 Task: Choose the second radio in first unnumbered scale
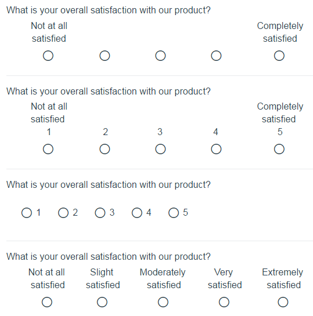(x=105, y=56)
